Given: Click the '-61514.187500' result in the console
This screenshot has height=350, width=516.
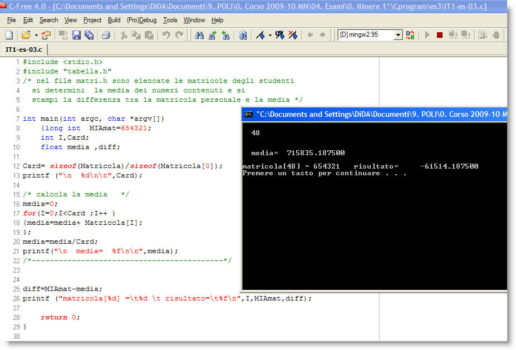Looking at the screenshot, I should click(449, 166).
